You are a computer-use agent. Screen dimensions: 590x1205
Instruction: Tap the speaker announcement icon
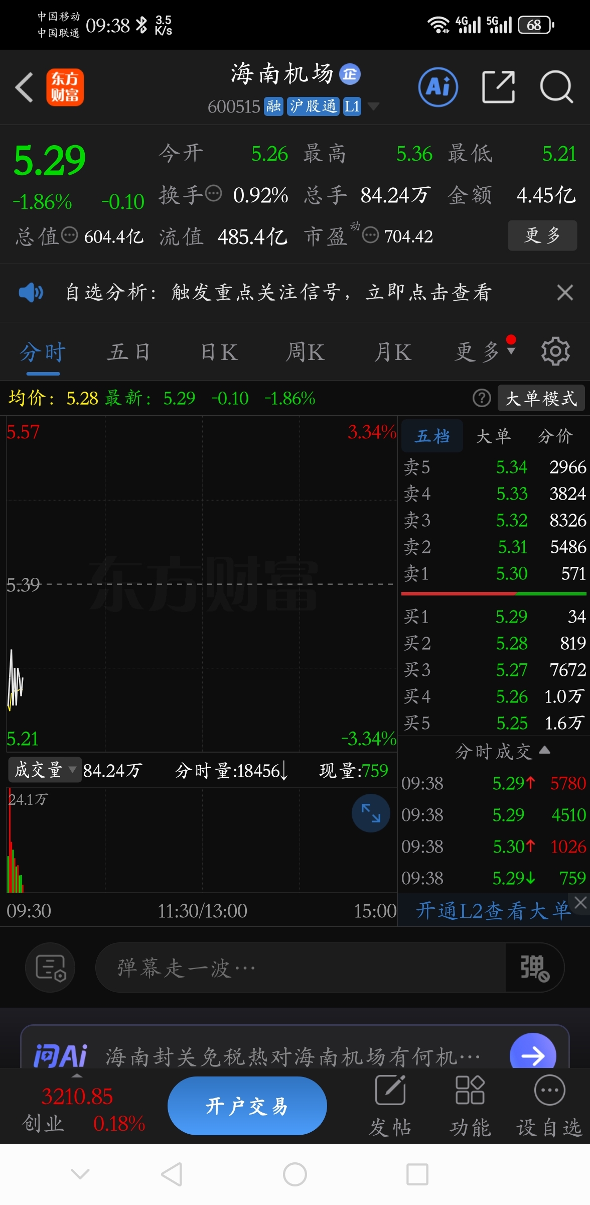pos(31,292)
